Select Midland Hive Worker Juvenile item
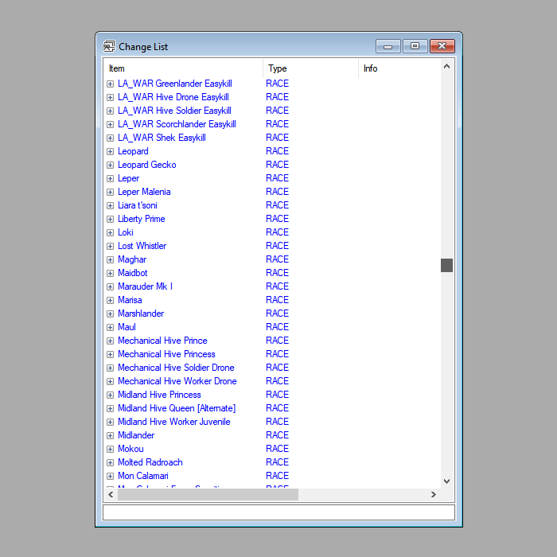The image size is (557, 557). [x=174, y=422]
